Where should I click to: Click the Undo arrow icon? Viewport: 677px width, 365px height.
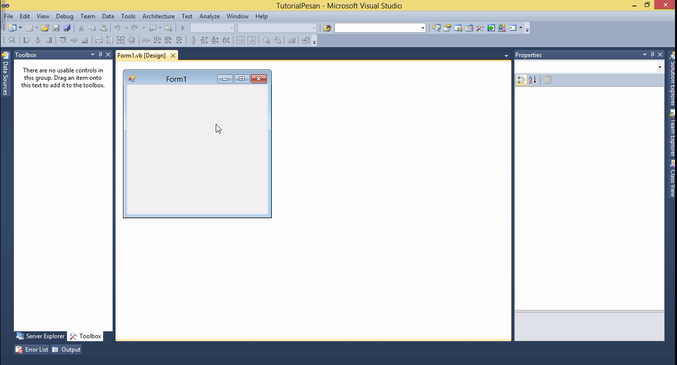tap(118, 28)
